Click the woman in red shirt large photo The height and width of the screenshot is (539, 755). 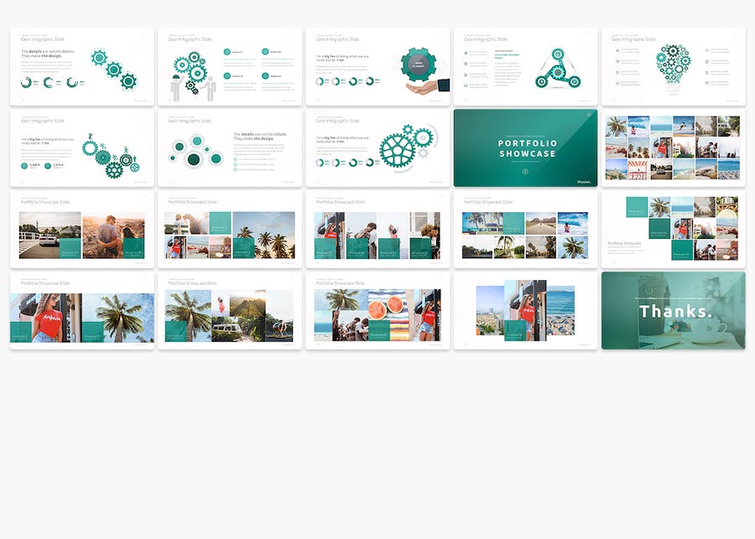tap(45, 318)
